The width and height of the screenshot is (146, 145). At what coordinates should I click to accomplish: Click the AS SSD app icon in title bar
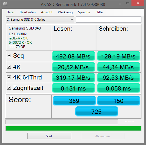[5, 4]
